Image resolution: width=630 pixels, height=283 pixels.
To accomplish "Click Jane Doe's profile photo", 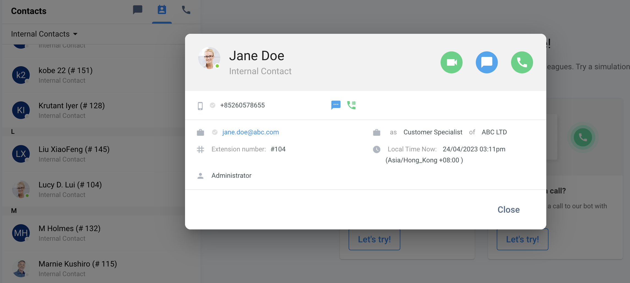I will 209,58.
